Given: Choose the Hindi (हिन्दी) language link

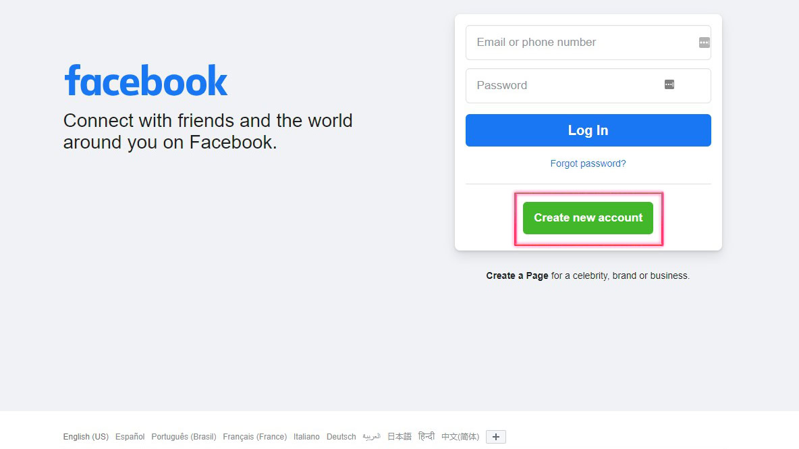Looking at the screenshot, I should pos(426,437).
